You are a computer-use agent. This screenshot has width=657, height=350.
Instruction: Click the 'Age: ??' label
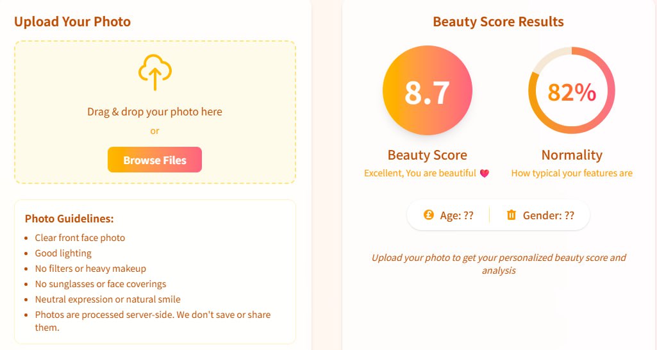pos(456,216)
